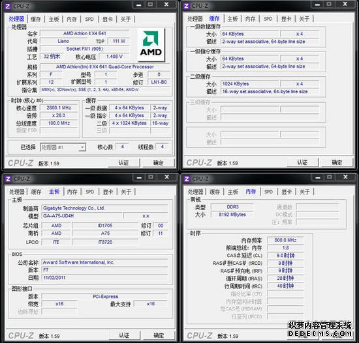Minimize the memory CPU-Z window
The width and height of the screenshot is (359, 343).
[318, 177]
